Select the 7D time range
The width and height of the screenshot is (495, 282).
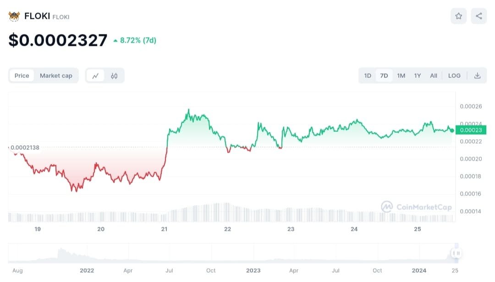pos(384,76)
